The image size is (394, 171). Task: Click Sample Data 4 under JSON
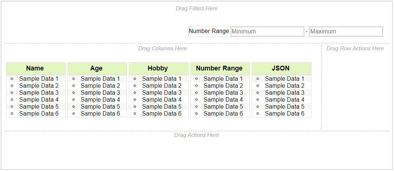[x=285, y=99]
